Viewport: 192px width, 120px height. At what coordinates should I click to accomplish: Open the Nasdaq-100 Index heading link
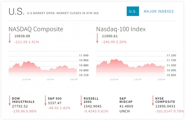[x=121, y=29]
